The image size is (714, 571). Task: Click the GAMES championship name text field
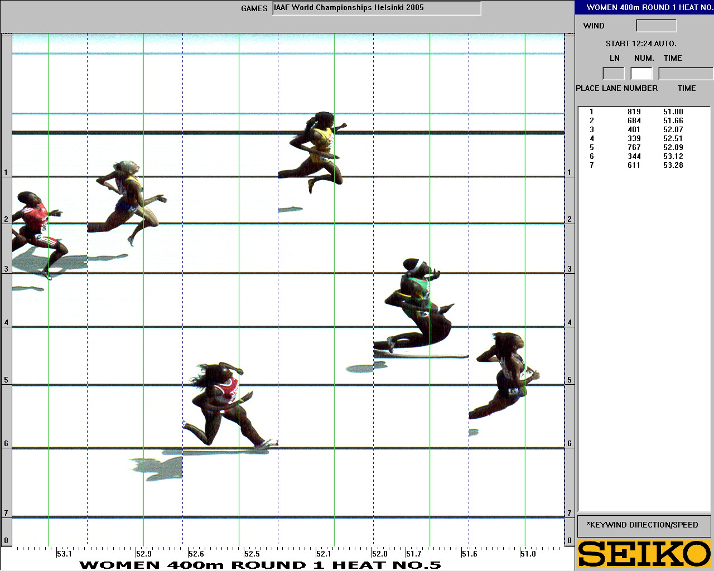[x=376, y=8]
